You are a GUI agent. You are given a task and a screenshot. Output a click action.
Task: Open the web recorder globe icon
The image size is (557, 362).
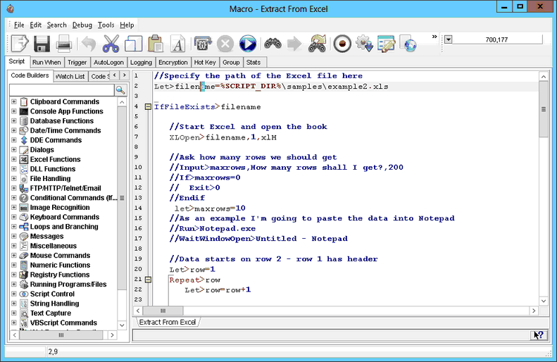tap(408, 44)
